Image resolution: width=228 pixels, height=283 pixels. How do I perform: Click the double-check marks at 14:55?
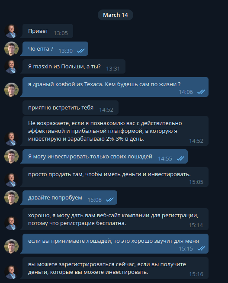[x=180, y=159]
